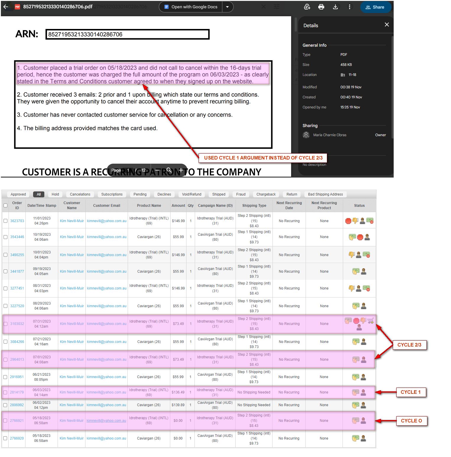
Task: Click the red stop icon for order 3543446
Action: coord(360,237)
